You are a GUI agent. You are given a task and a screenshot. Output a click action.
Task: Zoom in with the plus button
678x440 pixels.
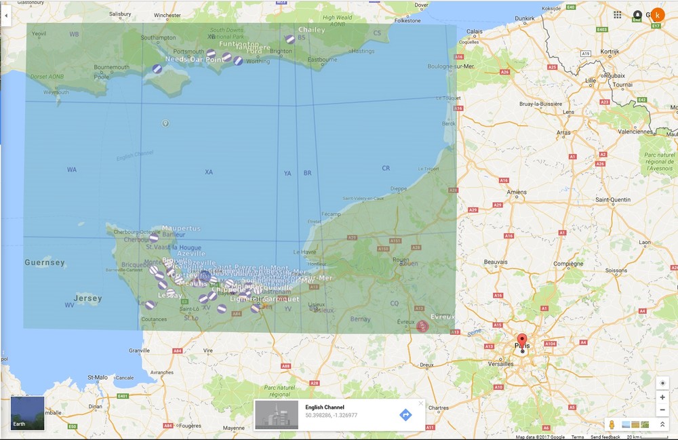point(662,397)
